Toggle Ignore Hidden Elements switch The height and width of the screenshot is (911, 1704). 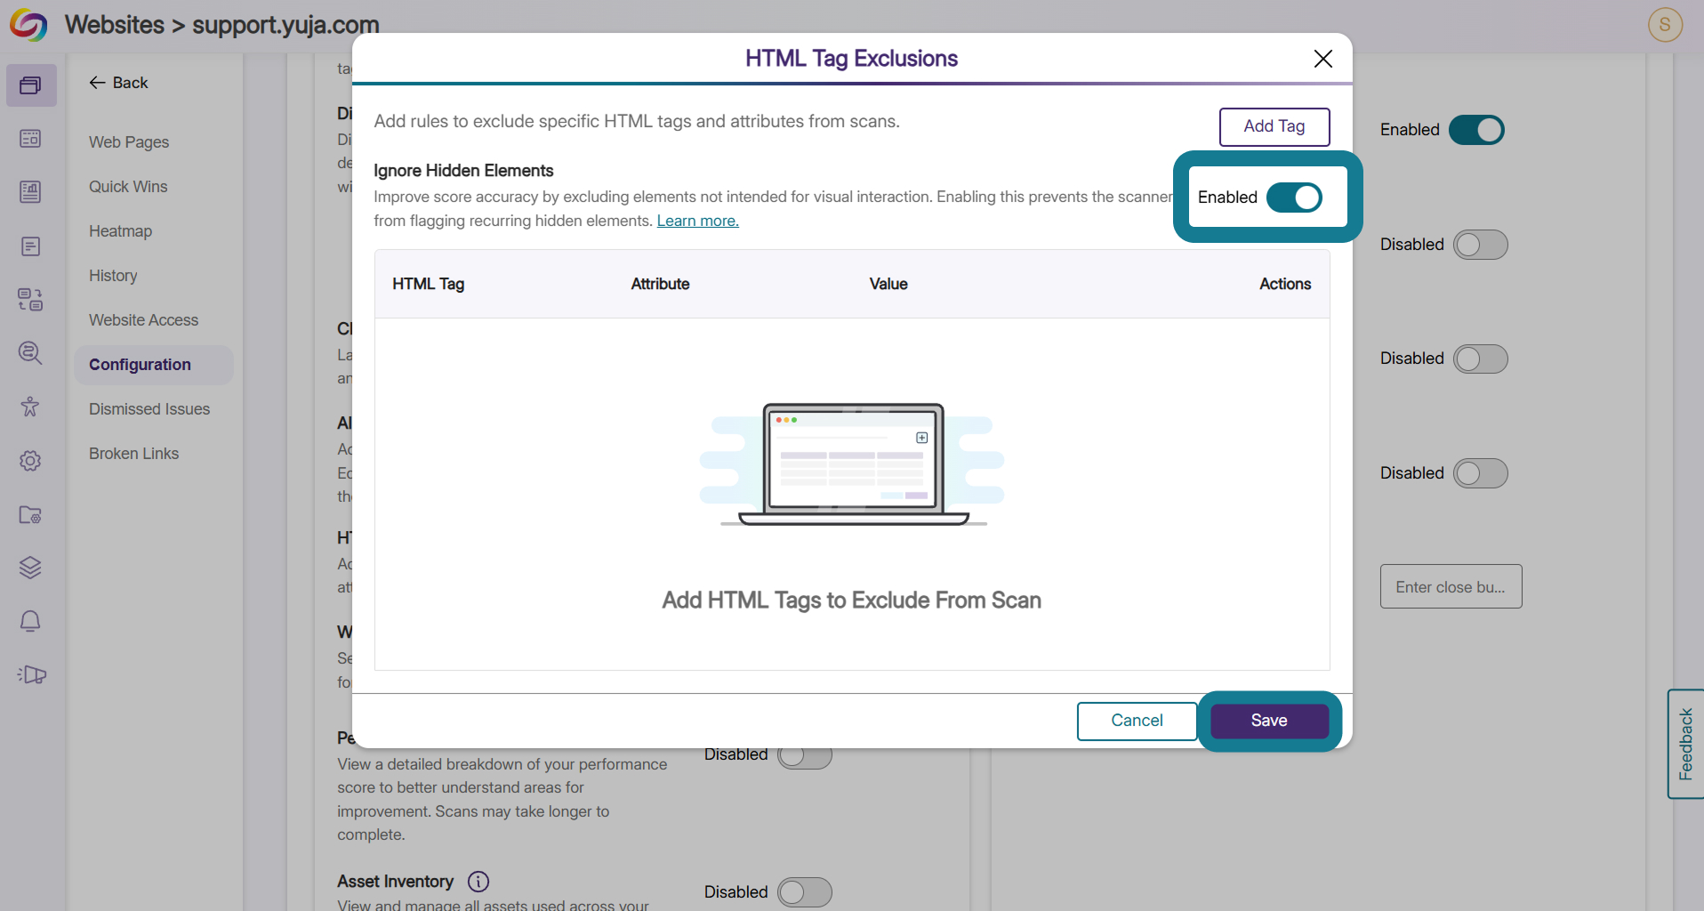[x=1294, y=198]
